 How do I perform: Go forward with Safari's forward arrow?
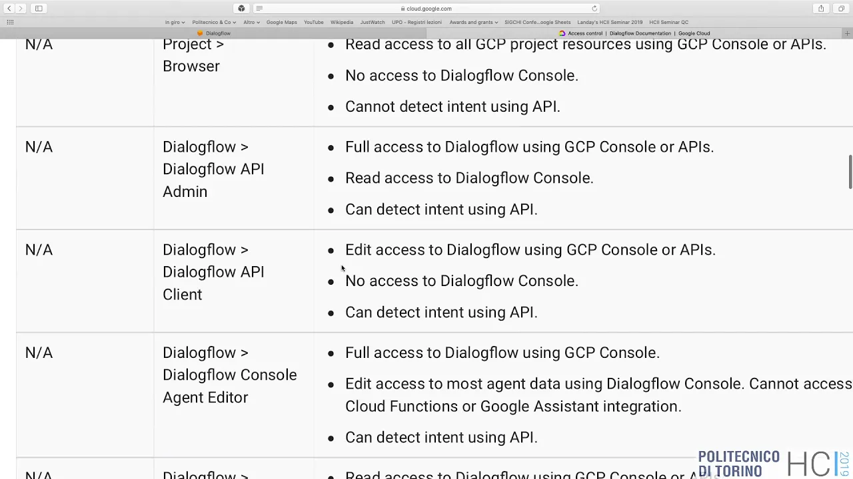click(21, 9)
